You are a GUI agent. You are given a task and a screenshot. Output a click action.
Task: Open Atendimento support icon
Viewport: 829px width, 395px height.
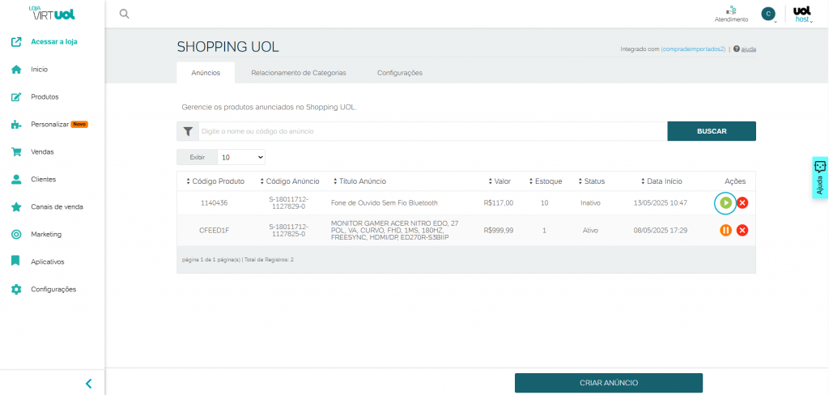731,14
